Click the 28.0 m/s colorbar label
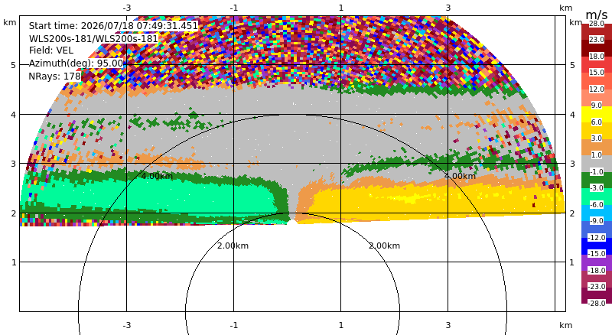612x335 pixels. click(597, 24)
